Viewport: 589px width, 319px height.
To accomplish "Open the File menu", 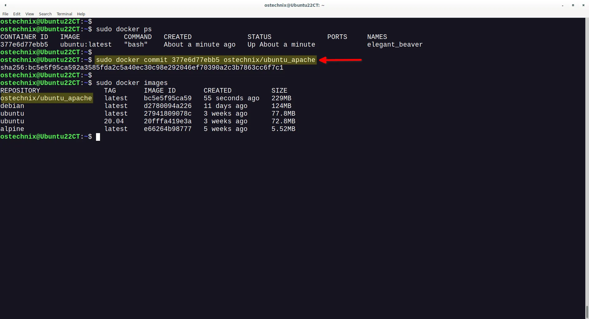I will (x=5, y=14).
